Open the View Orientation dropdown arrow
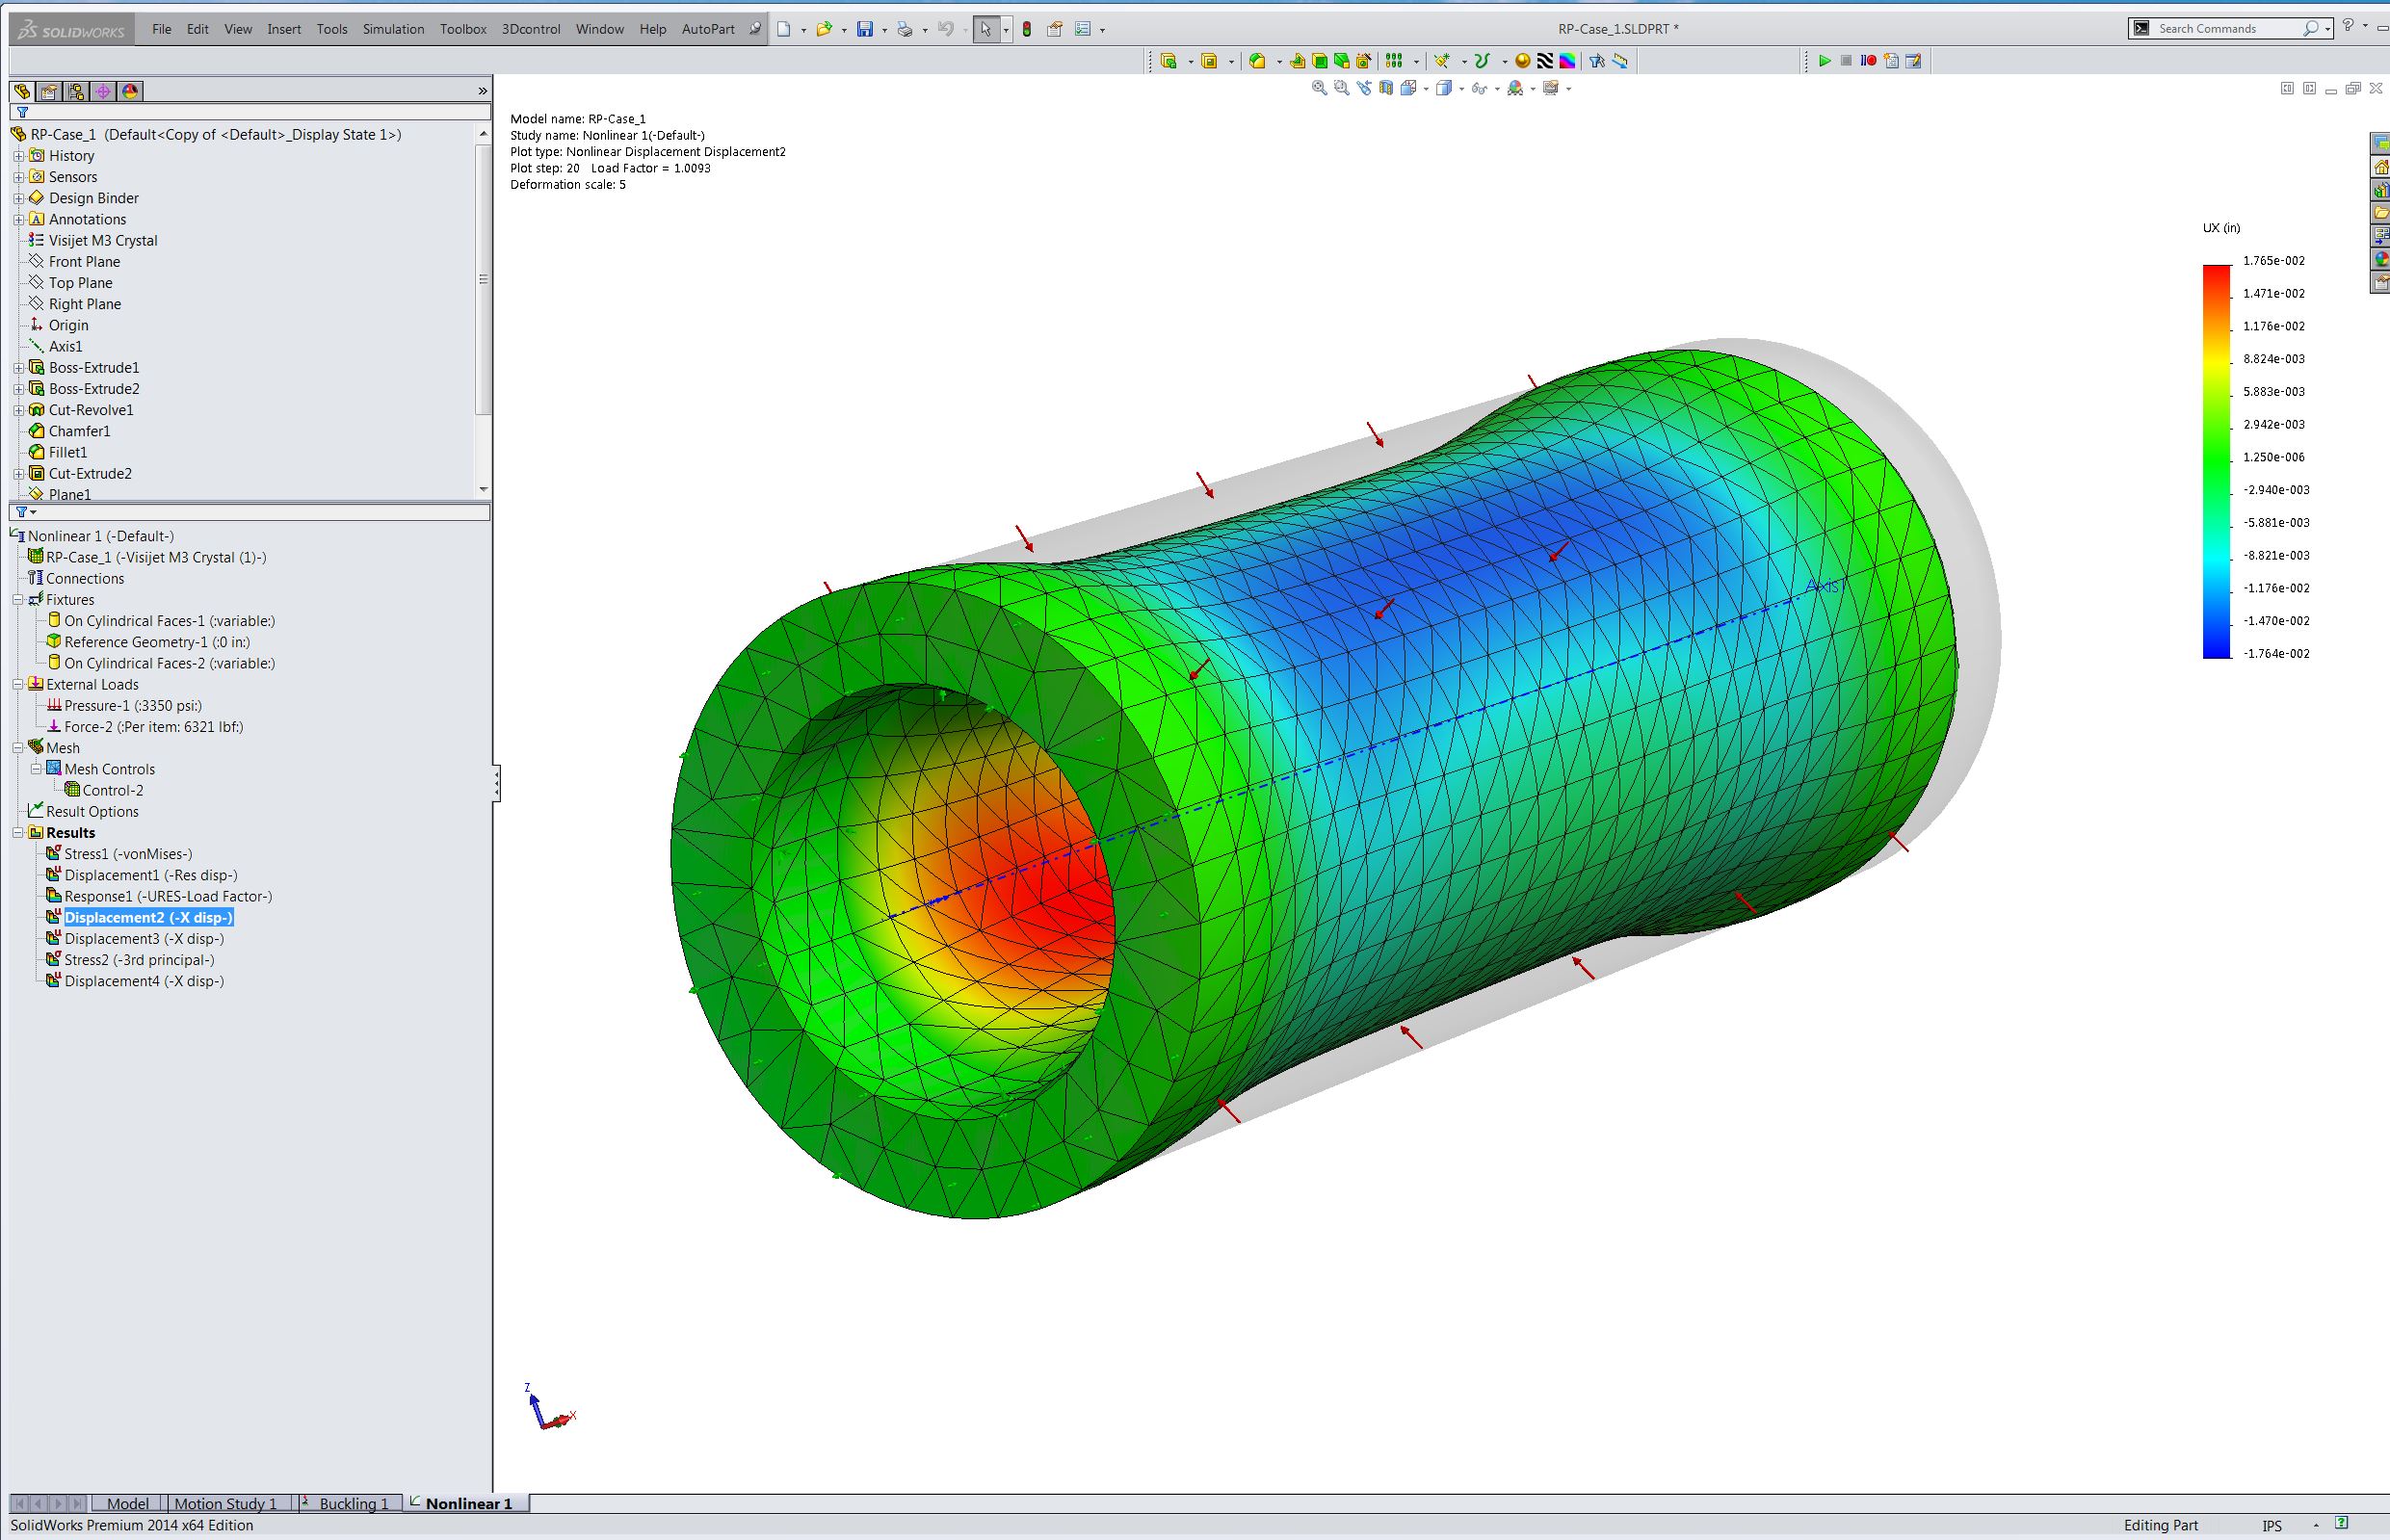Screen dimensions: 2390x1540 coord(1427,89)
